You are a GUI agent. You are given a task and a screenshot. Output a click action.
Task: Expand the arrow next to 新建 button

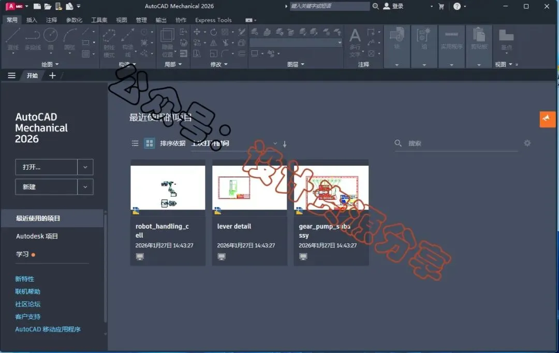click(85, 187)
